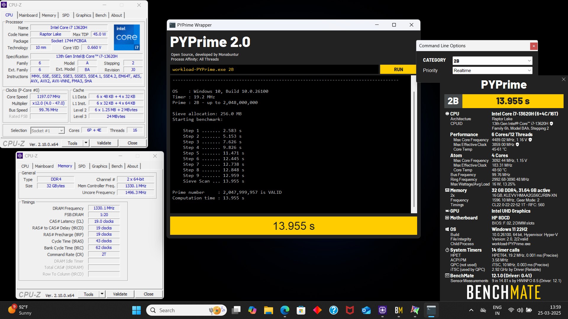Open clock showing 13:59 25-03-2025
Image resolution: width=568 pixels, height=319 pixels.
(549, 310)
